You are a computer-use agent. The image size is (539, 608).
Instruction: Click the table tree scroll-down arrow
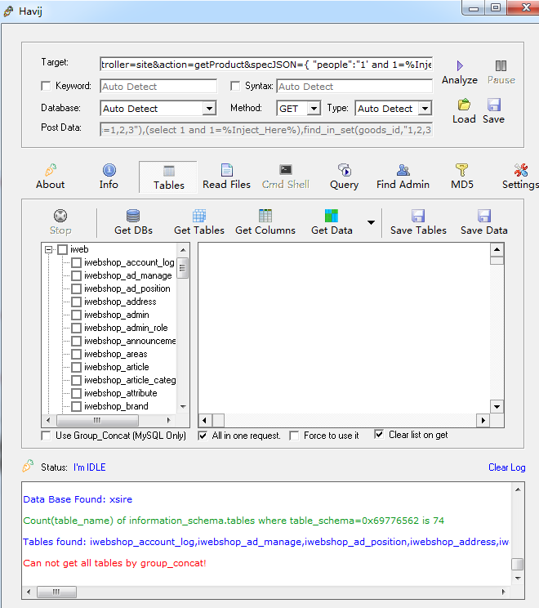pyautogui.click(x=183, y=407)
